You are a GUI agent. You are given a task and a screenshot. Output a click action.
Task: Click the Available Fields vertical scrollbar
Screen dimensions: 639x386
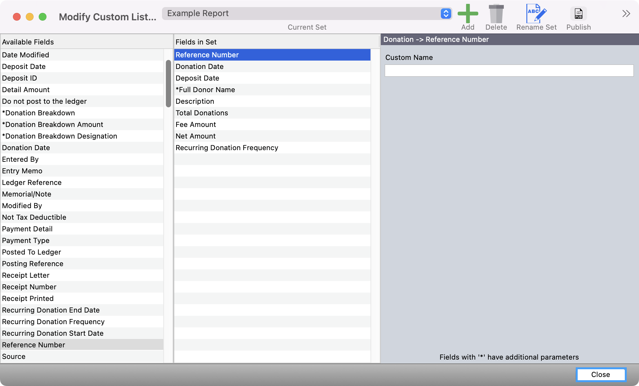point(168,83)
